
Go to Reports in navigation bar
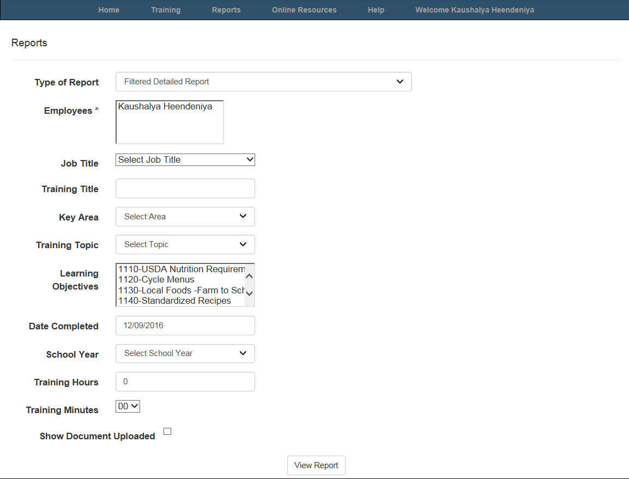[226, 10]
